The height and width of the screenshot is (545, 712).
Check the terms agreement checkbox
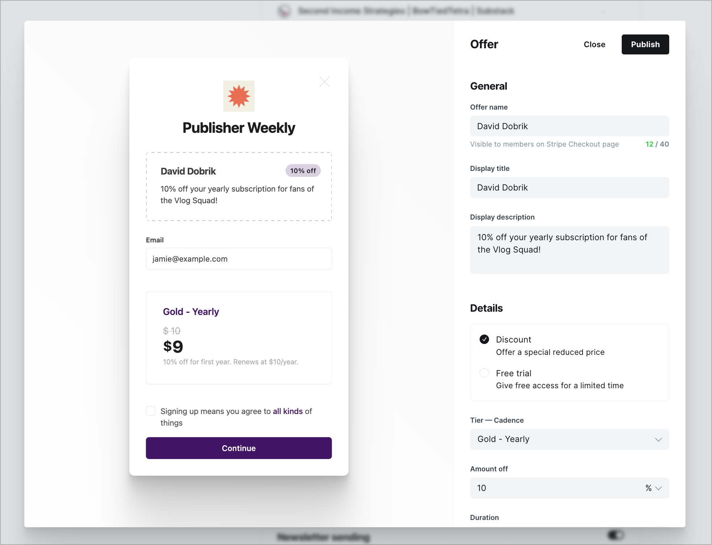[150, 410]
